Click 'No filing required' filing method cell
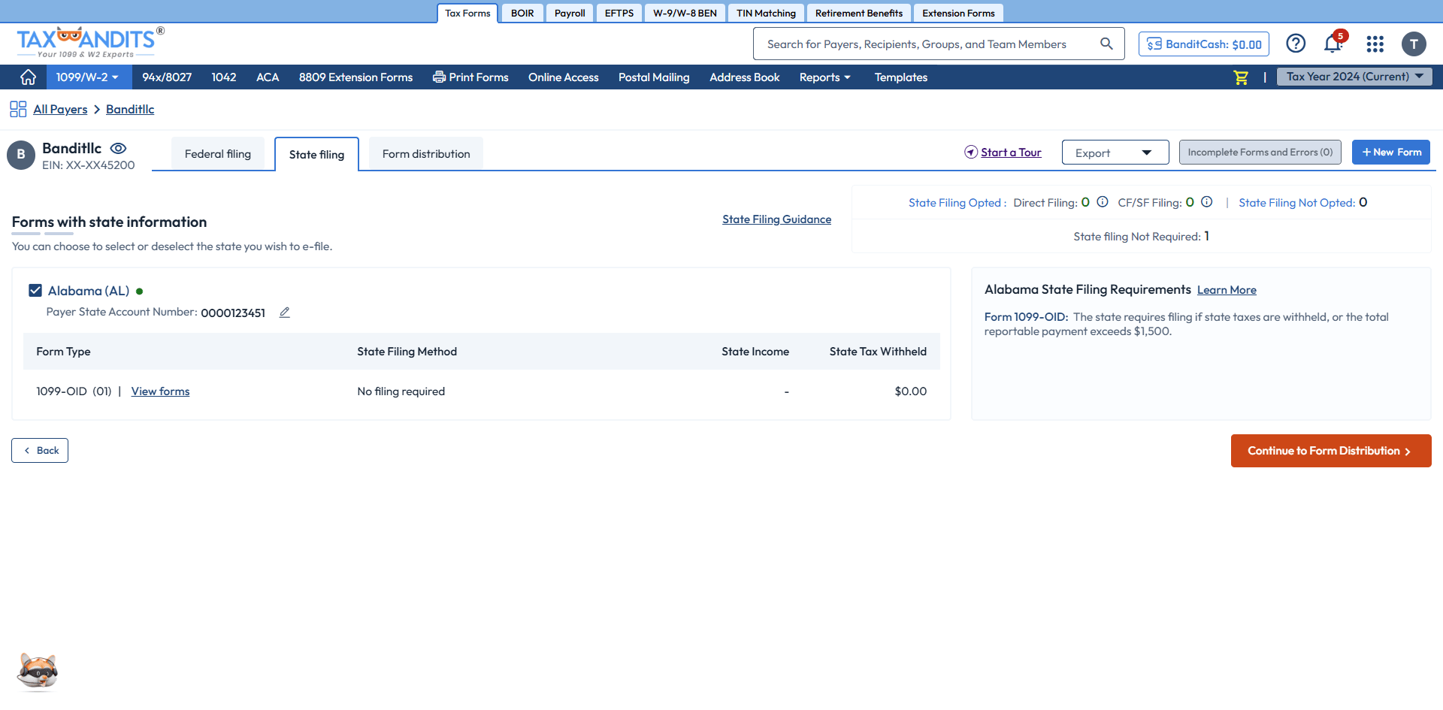 coord(401,391)
